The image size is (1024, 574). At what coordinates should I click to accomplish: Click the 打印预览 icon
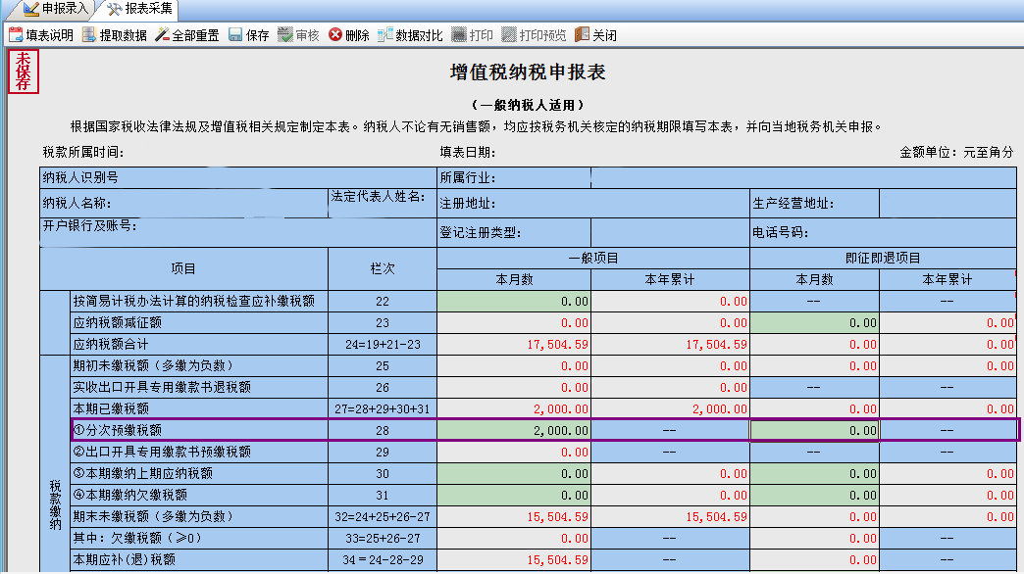(x=509, y=34)
